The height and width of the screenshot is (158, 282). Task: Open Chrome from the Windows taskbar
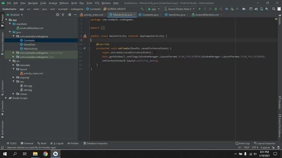click(x=45, y=154)
